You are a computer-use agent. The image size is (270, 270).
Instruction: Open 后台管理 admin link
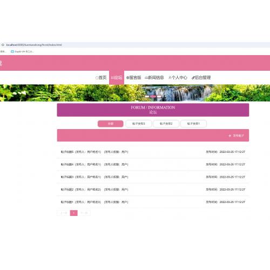201,78
